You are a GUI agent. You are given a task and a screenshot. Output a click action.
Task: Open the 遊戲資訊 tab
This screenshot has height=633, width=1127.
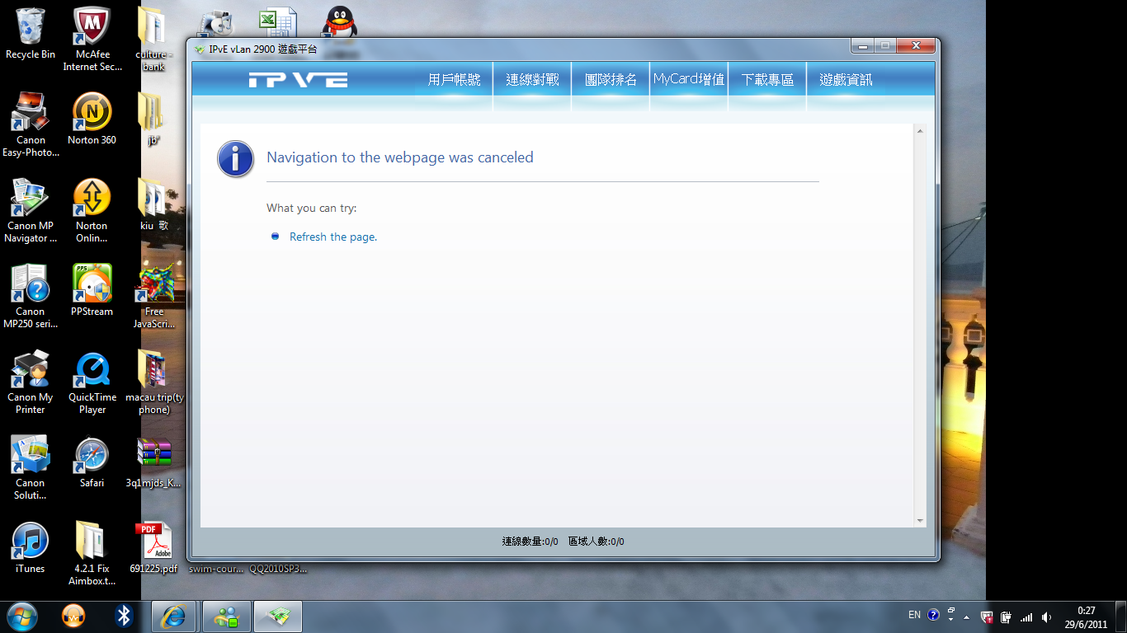846,80
